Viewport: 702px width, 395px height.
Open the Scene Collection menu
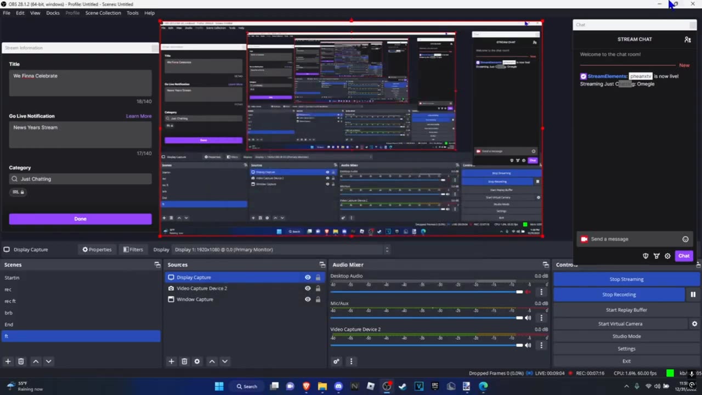[x=103, y=13]
